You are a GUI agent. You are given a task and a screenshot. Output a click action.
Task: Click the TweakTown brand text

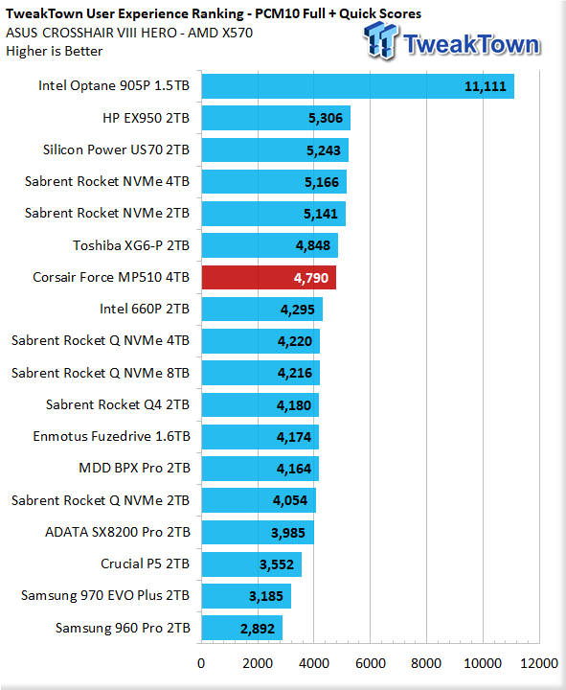click(x=471, y=44)
